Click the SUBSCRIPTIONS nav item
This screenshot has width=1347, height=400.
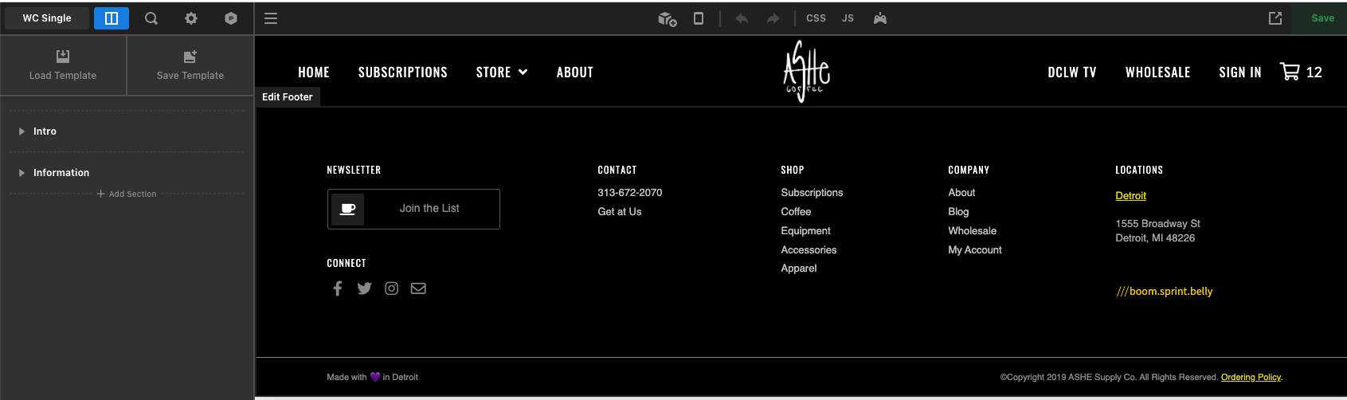(x=402, y=73)
